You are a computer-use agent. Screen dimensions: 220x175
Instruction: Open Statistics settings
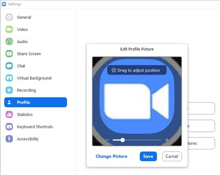pos(36,114)
